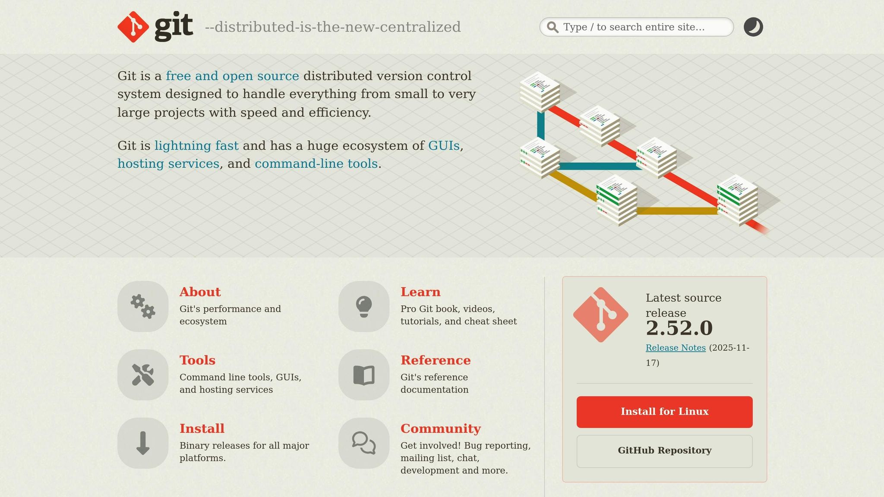Image resolution: width=884 pixels, height=497 pixels.
Task: Click the GUIs link in the intro
Action: [x=444, y=146]
